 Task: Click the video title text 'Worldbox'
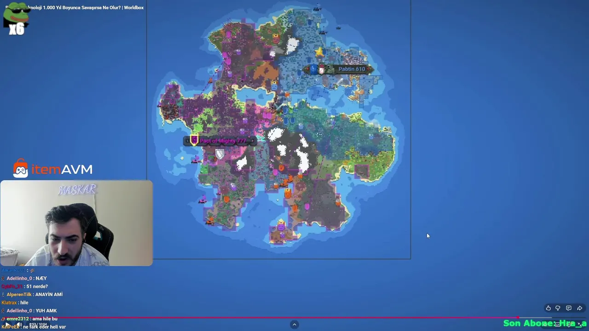133,7
